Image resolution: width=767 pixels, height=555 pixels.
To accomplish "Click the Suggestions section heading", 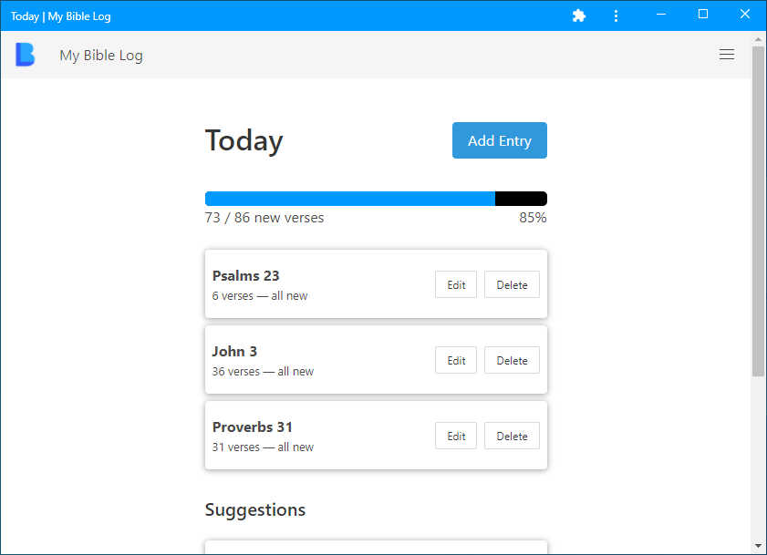I will coord(255,509).
